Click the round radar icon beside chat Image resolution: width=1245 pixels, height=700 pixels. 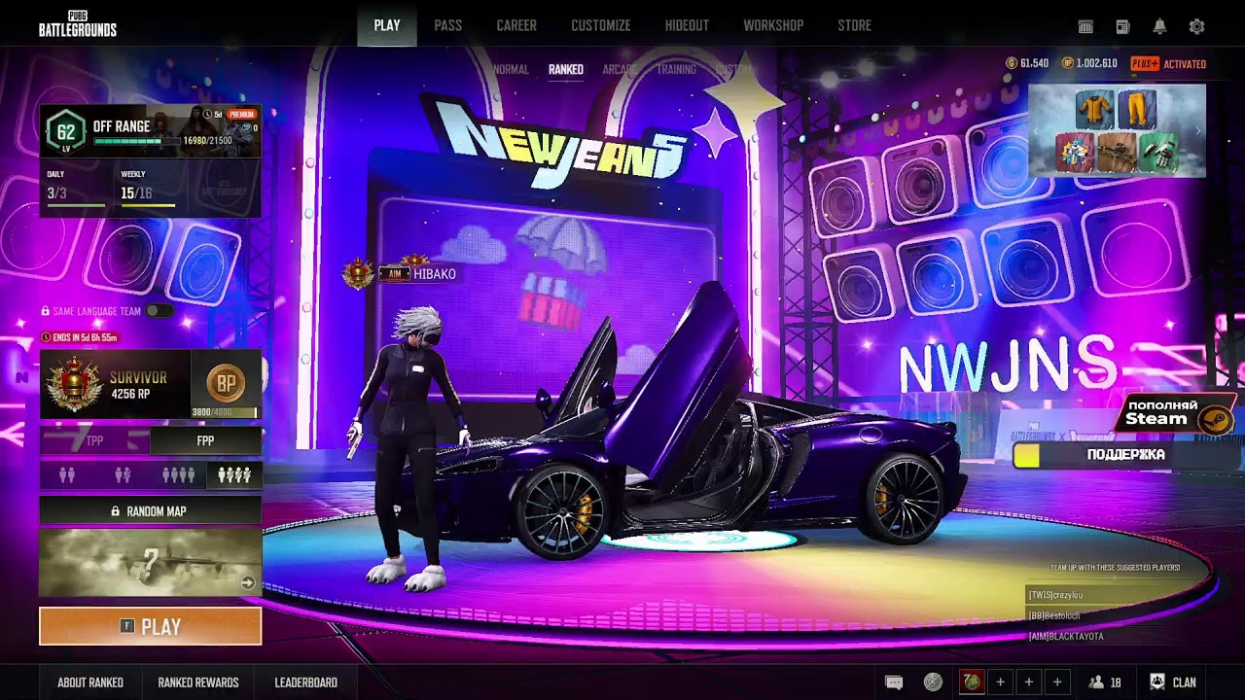933,682
